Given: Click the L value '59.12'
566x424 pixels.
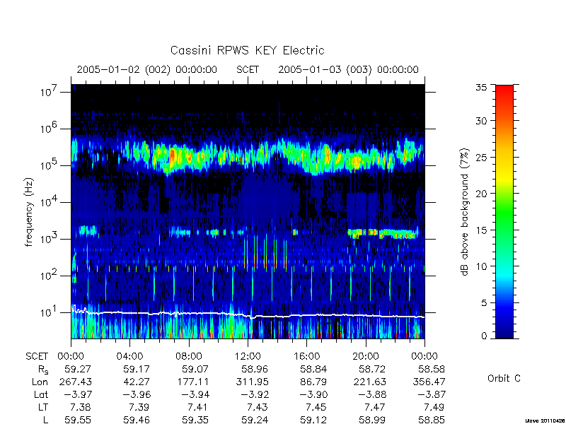Looking at the screenshot, I should click(x=313, y=420).
